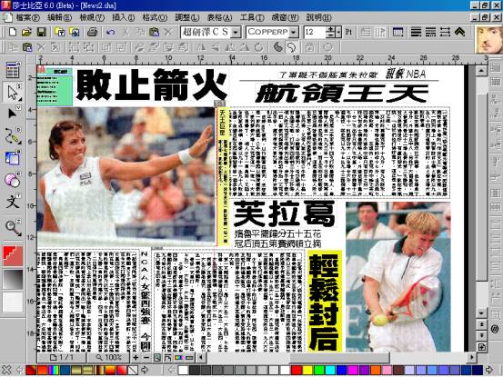Expand the Copperp font dropdown
This screenshot has height=377, width=503.
pos(294,32)
